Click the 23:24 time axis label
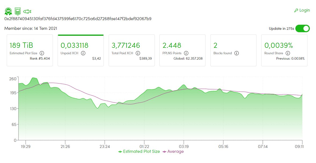Image resolution: width=316 pixels, height=163 pixels. pos(105,147)
